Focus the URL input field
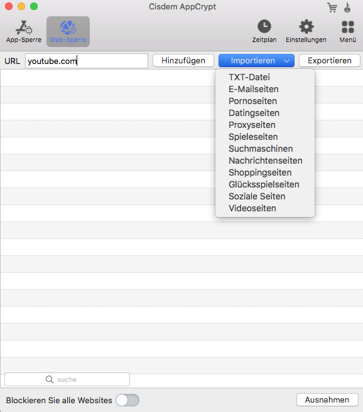This screenshot has height=412, width=363. pyautogui.click(x=87, y=61)
